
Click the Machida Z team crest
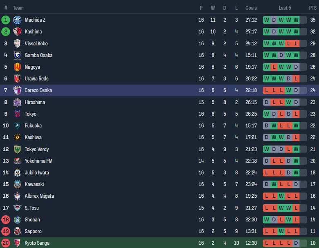pyautogui.click(x=17, y=20)
